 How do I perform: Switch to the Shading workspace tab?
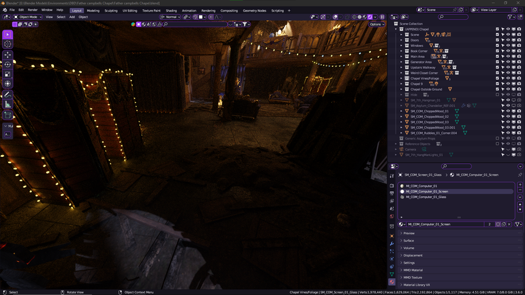(x=171, y=10)
